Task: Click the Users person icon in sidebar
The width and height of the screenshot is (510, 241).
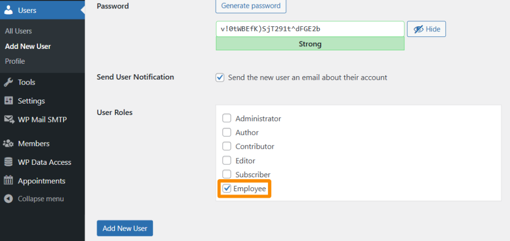Action: [8, 10]
